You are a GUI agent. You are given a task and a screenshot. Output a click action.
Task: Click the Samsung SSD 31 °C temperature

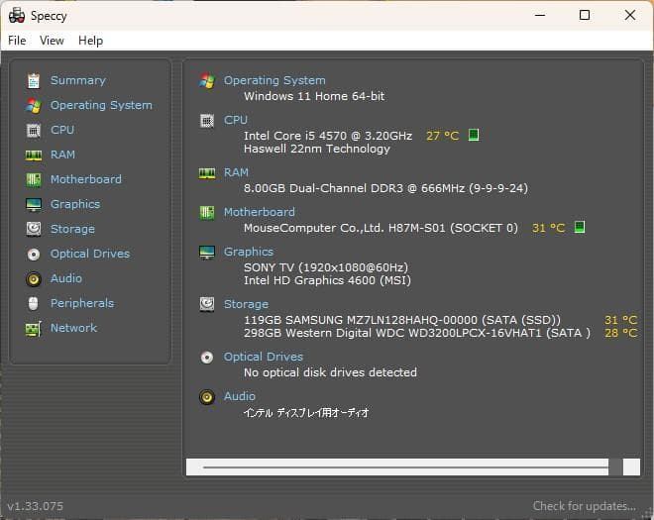pyautogui.click(x=620, y=320)
